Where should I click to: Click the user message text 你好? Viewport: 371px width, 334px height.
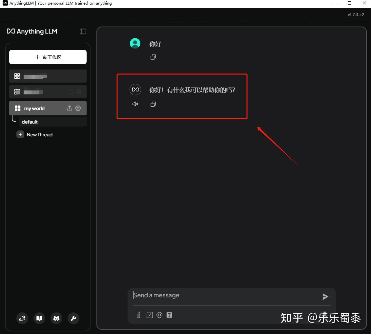click(x=155, y=44)
